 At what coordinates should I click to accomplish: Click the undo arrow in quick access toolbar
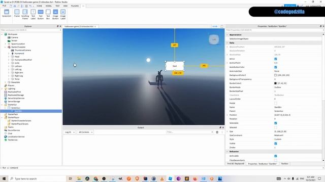(x=30, y=6)
